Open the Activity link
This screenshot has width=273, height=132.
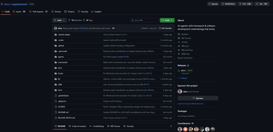click(183, 42)
